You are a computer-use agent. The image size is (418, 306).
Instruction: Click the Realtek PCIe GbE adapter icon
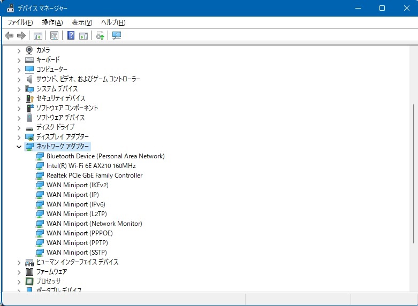pyautogui.click(x=40, y=175)
